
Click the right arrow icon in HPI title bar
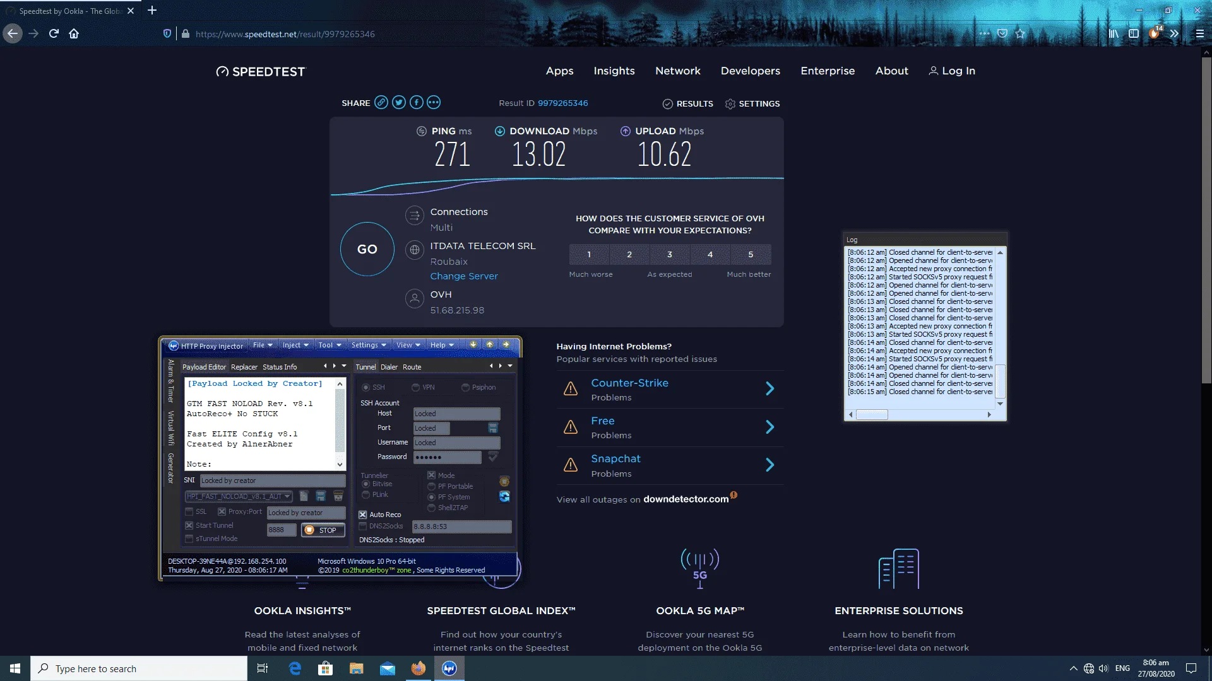click(506, 345)
